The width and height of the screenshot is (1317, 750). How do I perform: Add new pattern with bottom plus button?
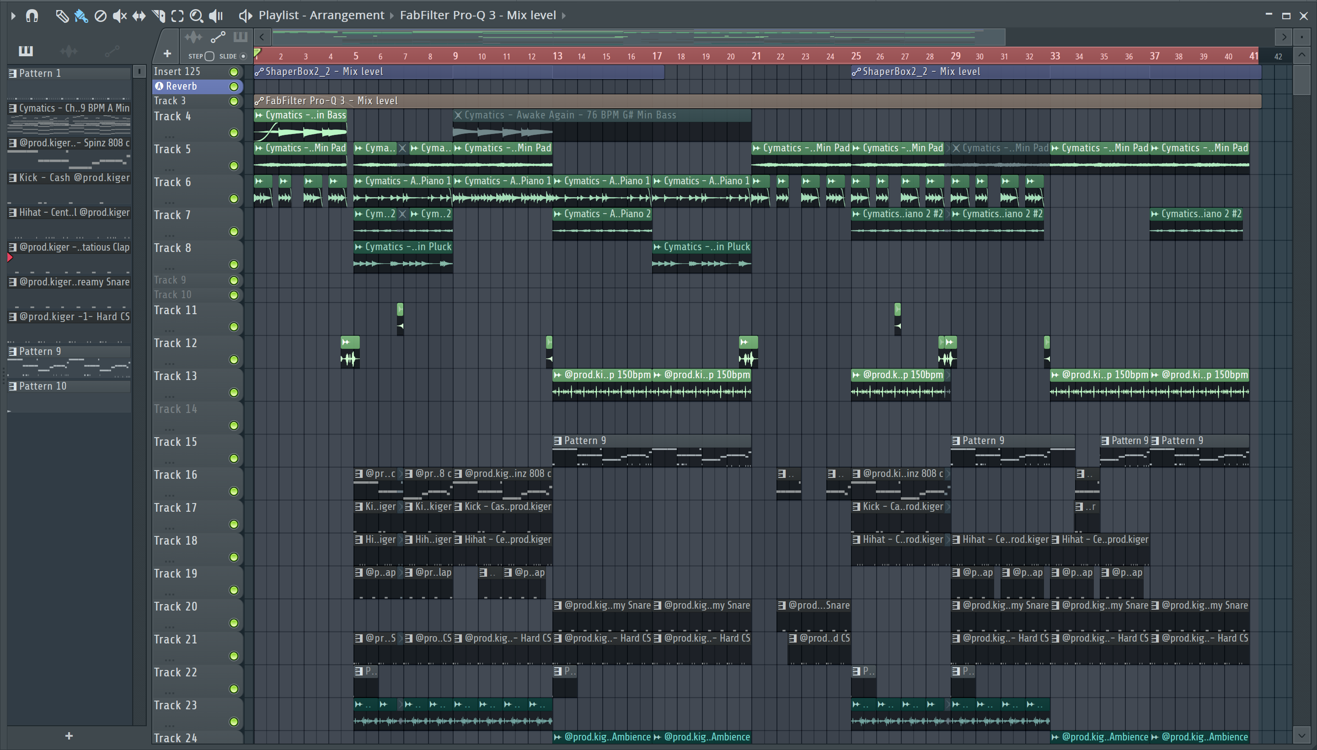pos(69,736)
